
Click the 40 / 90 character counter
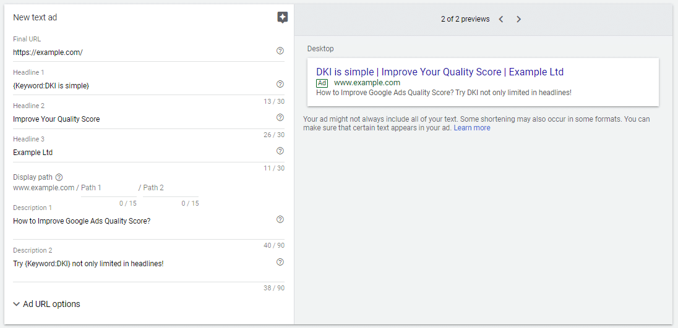274,245
